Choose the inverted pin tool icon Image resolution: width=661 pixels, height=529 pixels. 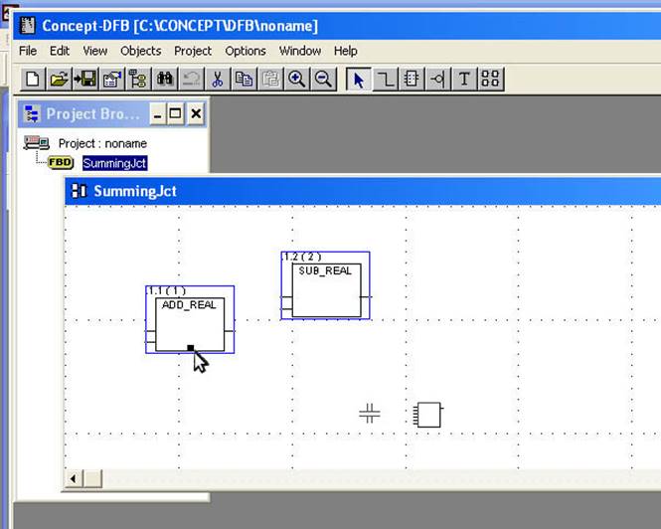click(437, 79)
